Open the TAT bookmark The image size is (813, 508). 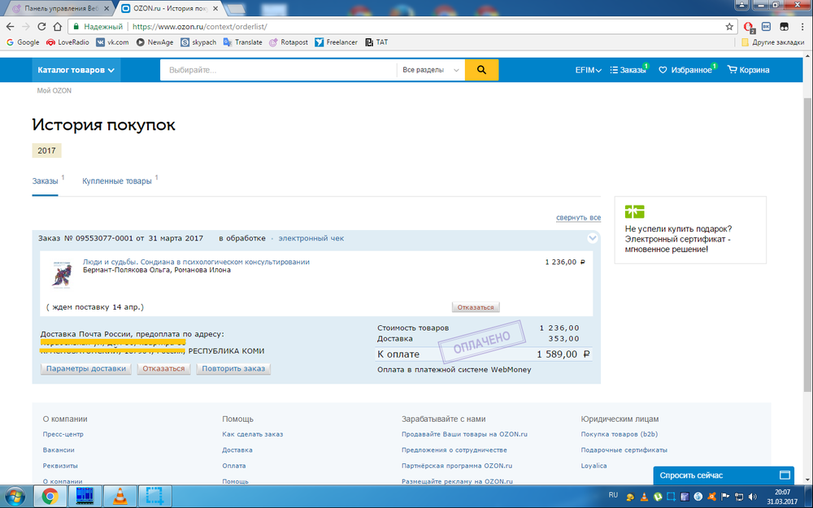pos(376,42)
